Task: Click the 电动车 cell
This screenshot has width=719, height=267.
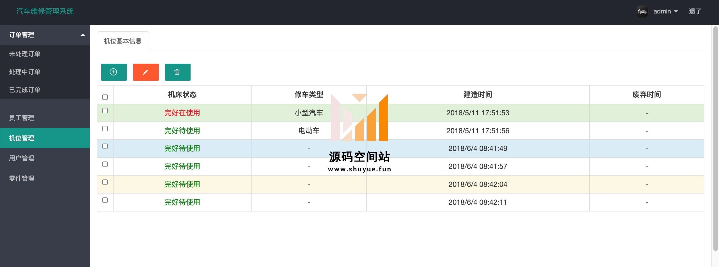Action: tap(309, 131)
